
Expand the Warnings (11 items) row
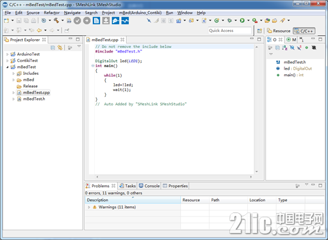coord(89,207)
